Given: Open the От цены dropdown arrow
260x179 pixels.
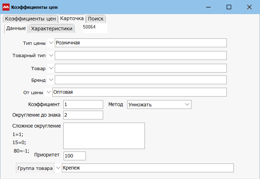Looking at the screenshot, I should [48, 92].
